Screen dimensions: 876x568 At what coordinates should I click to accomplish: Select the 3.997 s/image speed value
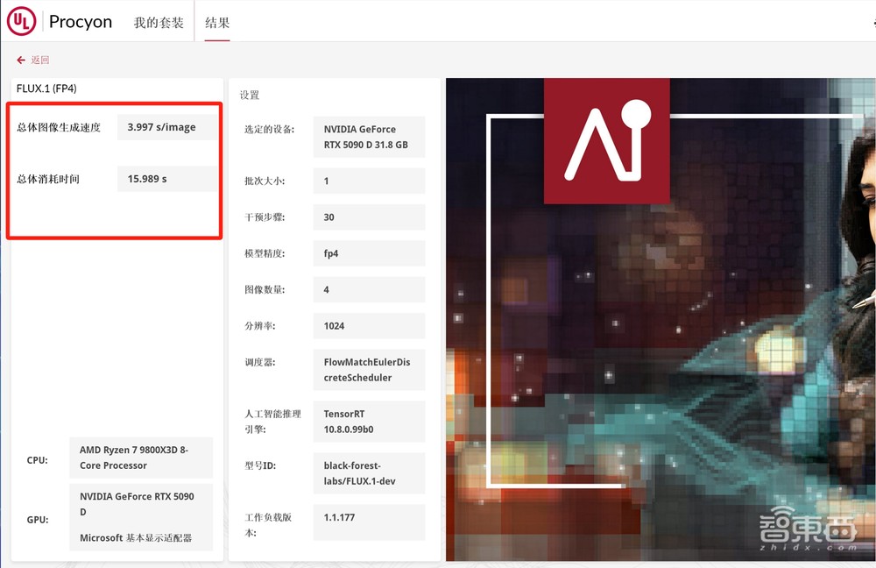click(x=162, y=127)
